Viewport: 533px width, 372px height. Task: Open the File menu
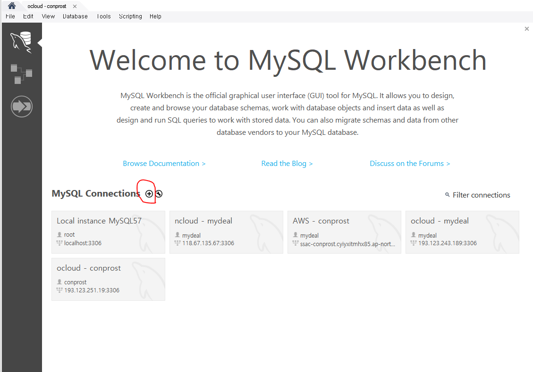click(x=10, y=16)
